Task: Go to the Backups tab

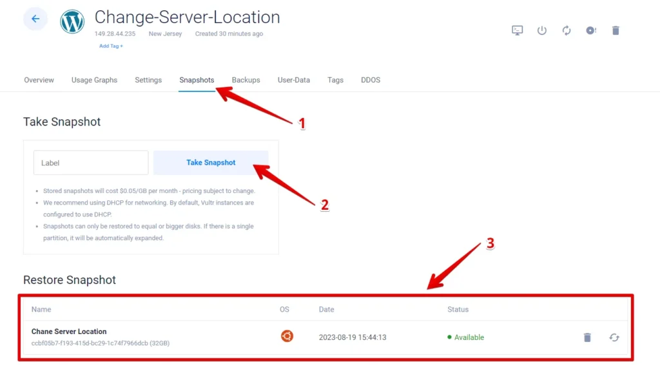Action: pos(246,80)
